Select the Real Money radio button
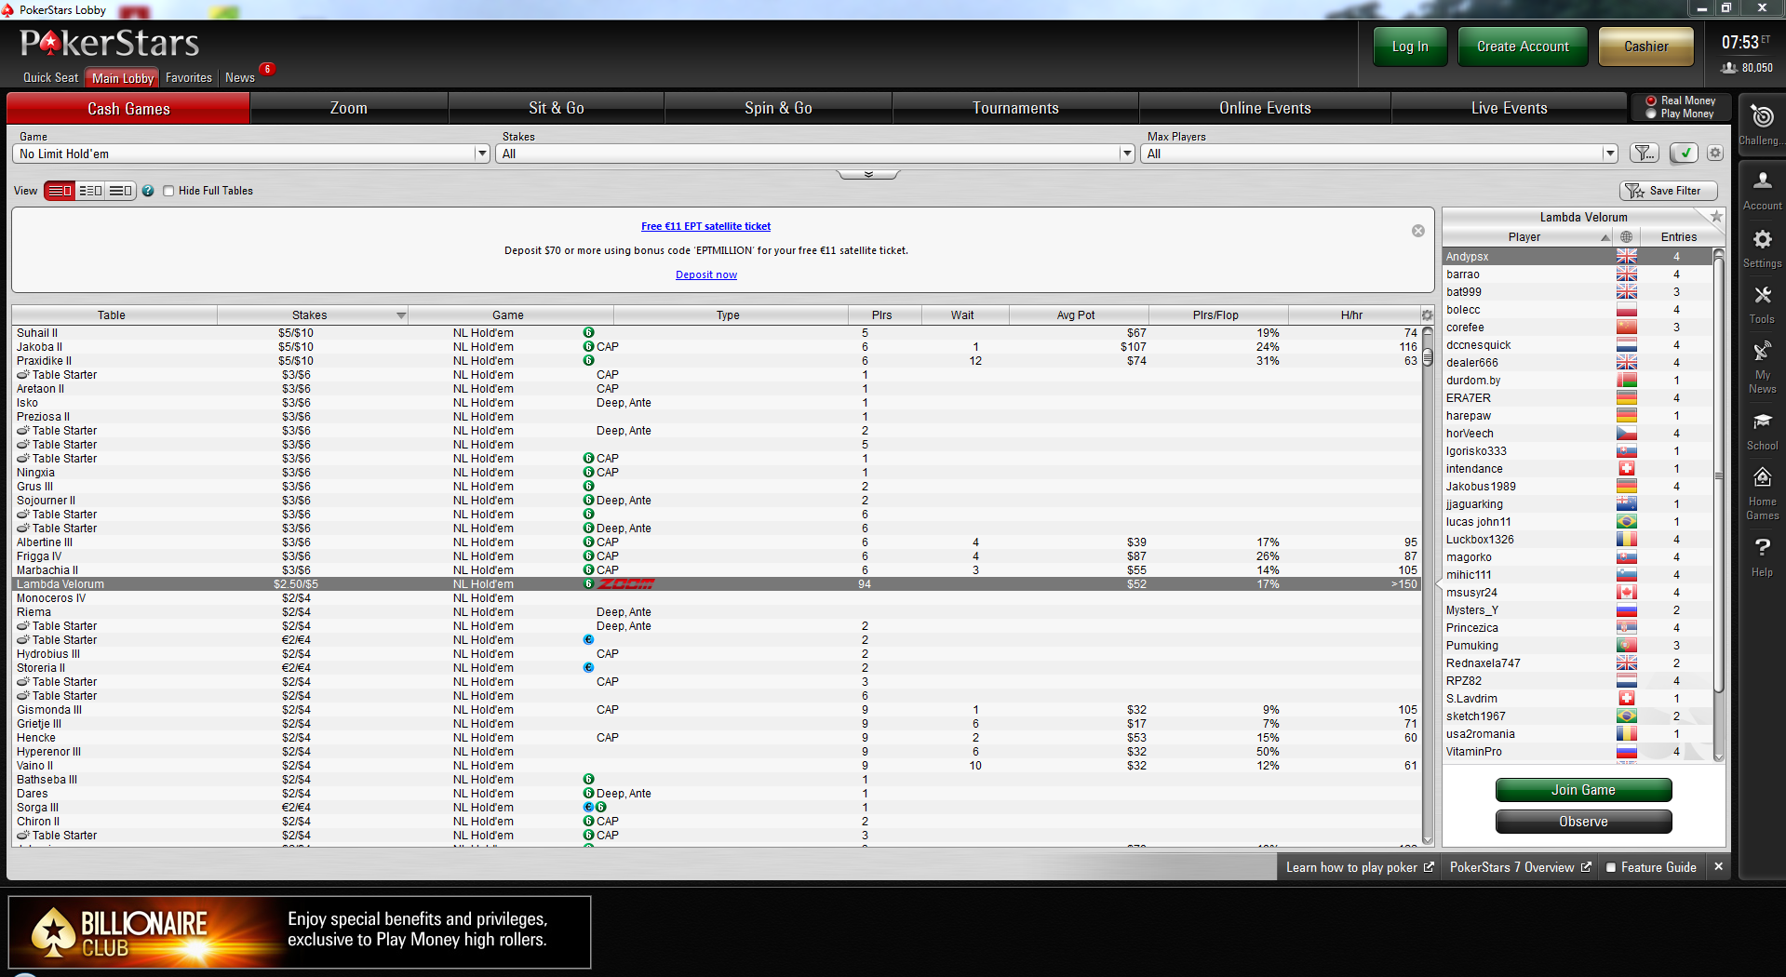Viewport: 1786px width, 977px height. click(1651, 100)
